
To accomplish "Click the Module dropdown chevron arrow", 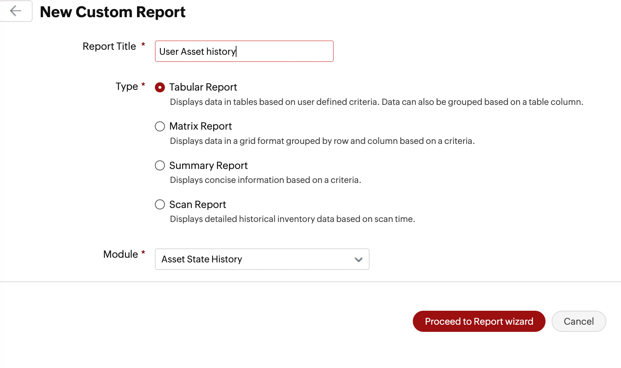I will pos(358,260).
